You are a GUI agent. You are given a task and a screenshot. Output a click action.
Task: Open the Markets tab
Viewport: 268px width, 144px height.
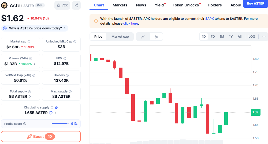[120, 5]
